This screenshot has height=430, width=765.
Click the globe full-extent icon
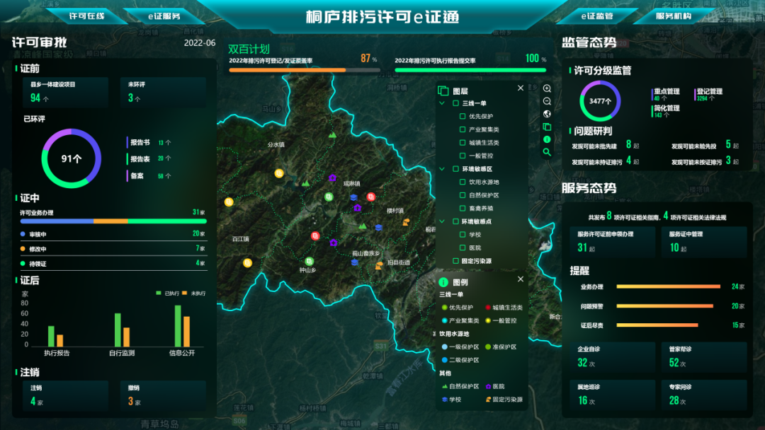tap(547, 114)
